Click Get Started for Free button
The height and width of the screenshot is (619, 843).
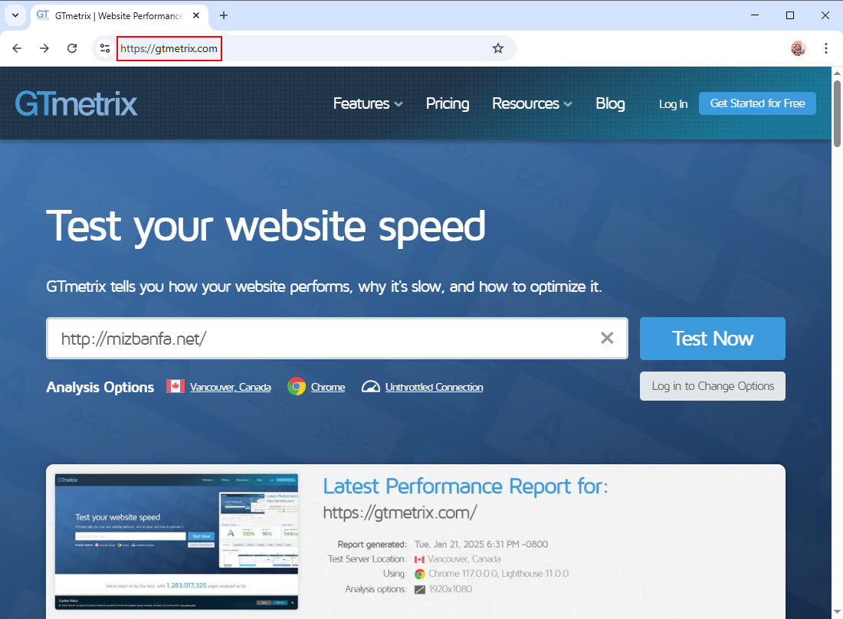click(757, 103)
